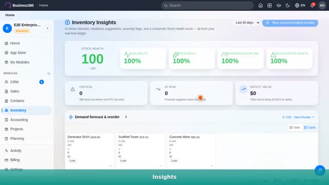The width and height of the screenshot is (329, 185).
Task: Open the notifications bell icon
Action: point(312,6)
